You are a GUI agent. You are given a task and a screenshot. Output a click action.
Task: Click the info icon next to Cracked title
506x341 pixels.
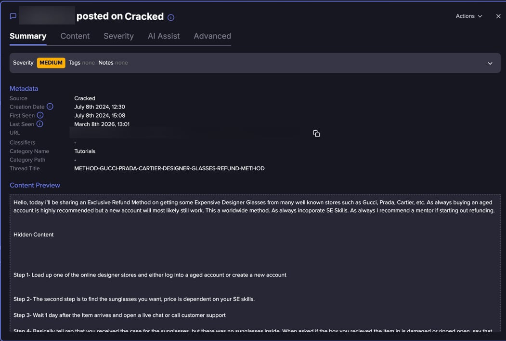click(x=171, y=17)
